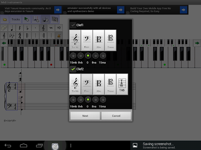201x150 pixels.
Task: Open the folder icon in toolbar
Action: (x=5, y=20)
